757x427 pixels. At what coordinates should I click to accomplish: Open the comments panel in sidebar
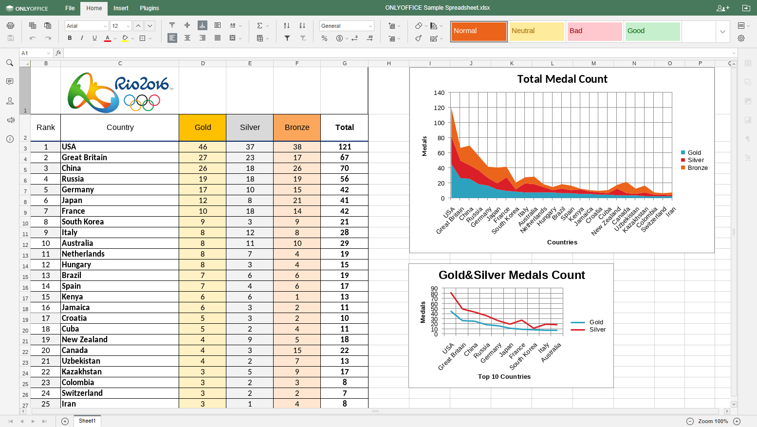pyautogui.click(x=10, y=82)
